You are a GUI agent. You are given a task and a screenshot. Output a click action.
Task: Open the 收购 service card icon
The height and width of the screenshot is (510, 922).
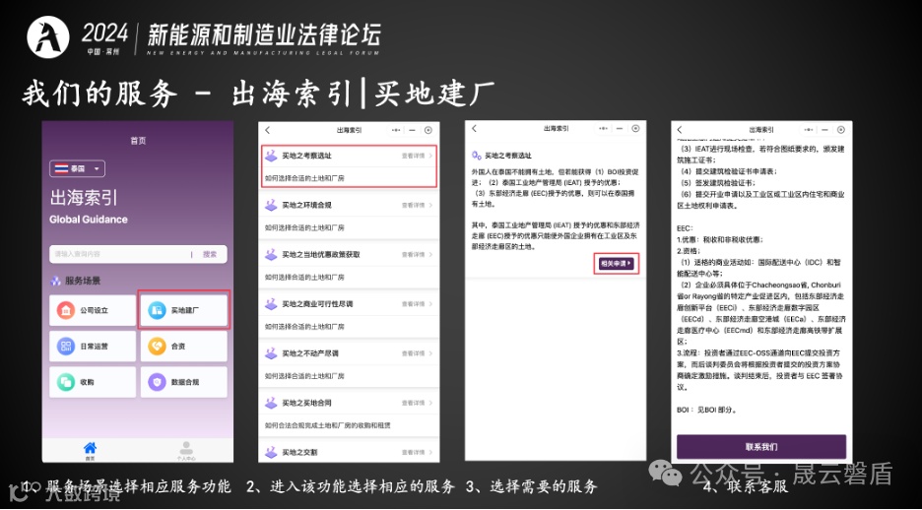point(65,382)
